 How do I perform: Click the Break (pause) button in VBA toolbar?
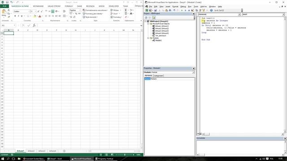(x=185, y=10)
